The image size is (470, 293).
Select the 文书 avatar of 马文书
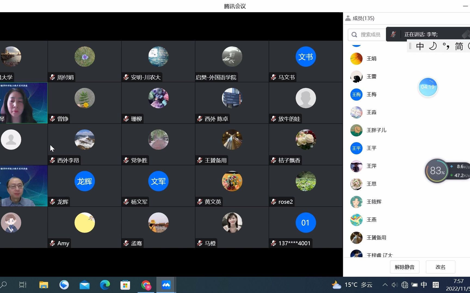coord(306,57)
